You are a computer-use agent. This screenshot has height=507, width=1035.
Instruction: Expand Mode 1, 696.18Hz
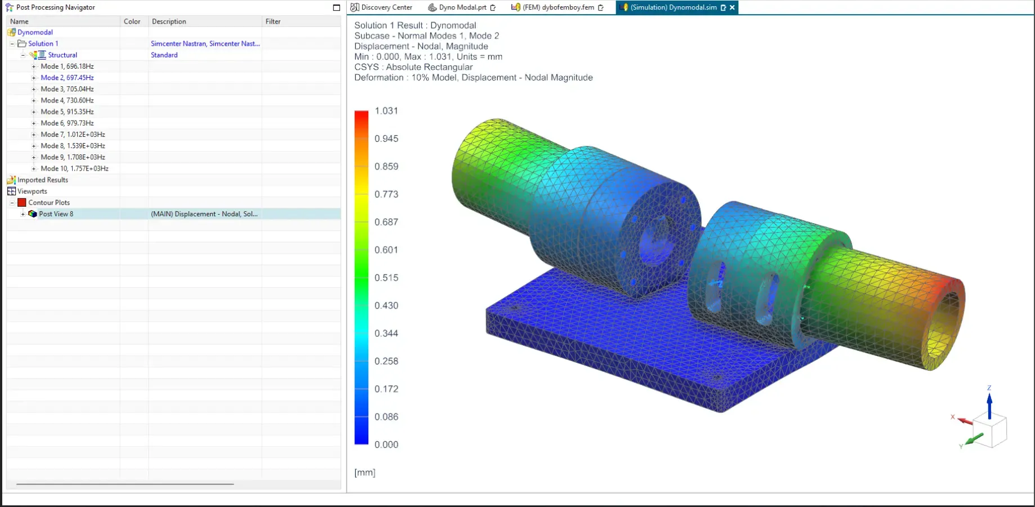pyautogui.click(x=34, y=66)
